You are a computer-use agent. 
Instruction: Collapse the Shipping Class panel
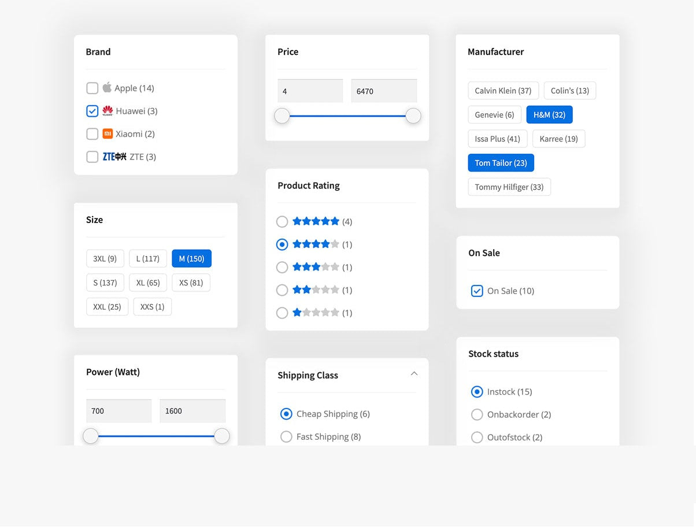point(414,374)
